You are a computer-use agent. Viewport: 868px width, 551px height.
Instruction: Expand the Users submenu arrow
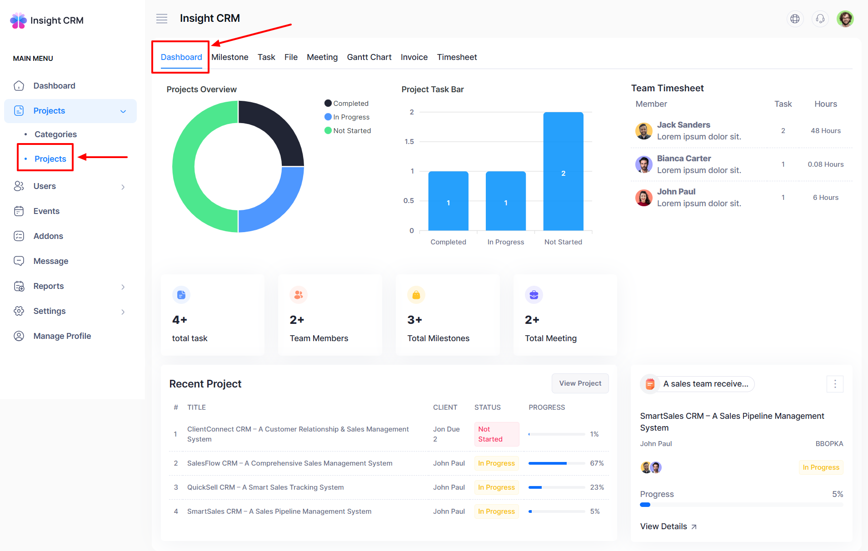[x=123, y=187]
